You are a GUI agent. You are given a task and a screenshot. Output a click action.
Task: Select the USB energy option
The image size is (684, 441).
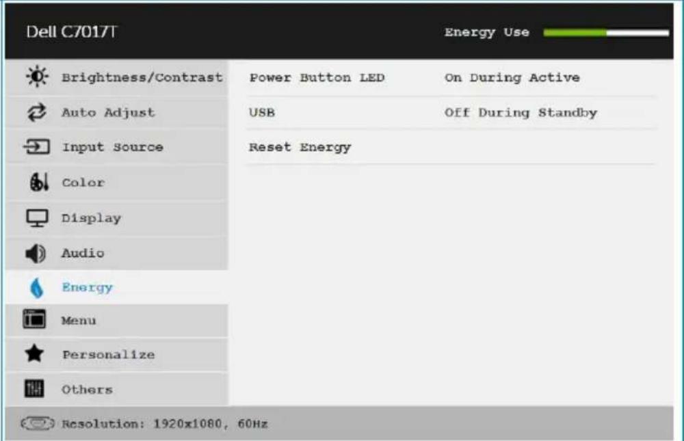tap(262, 113)
